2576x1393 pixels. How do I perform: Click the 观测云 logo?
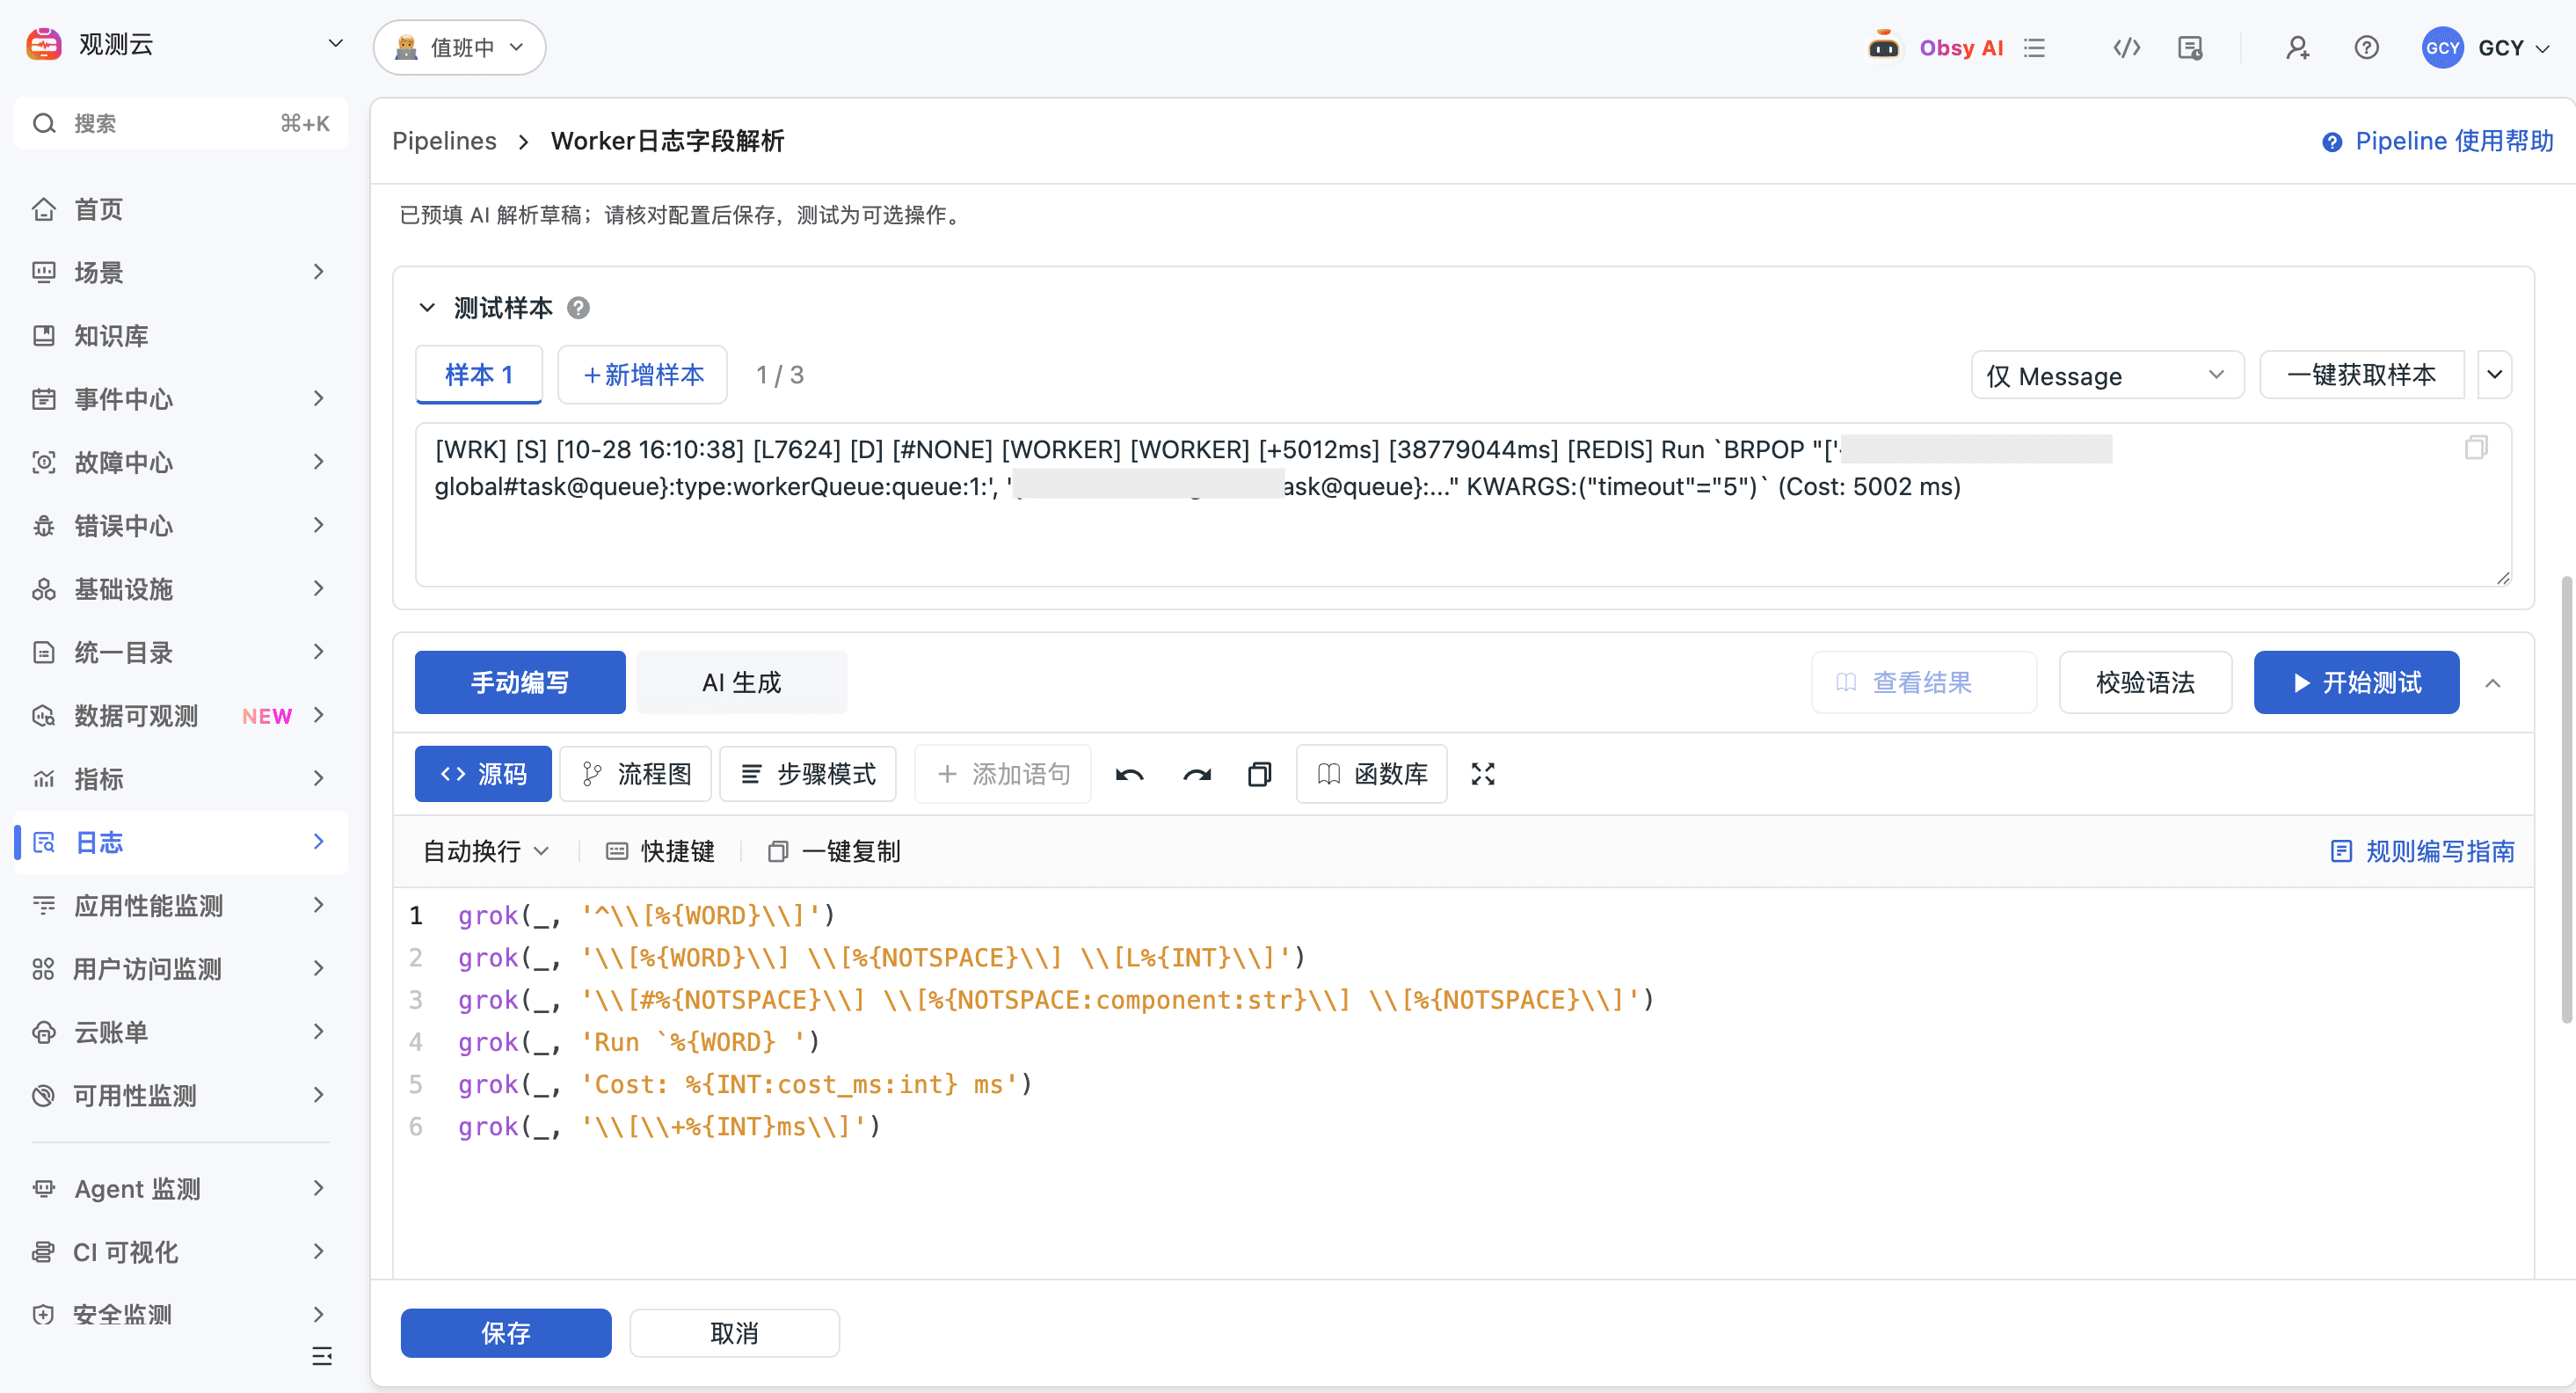pyautogui.click(x=43, y=44)
